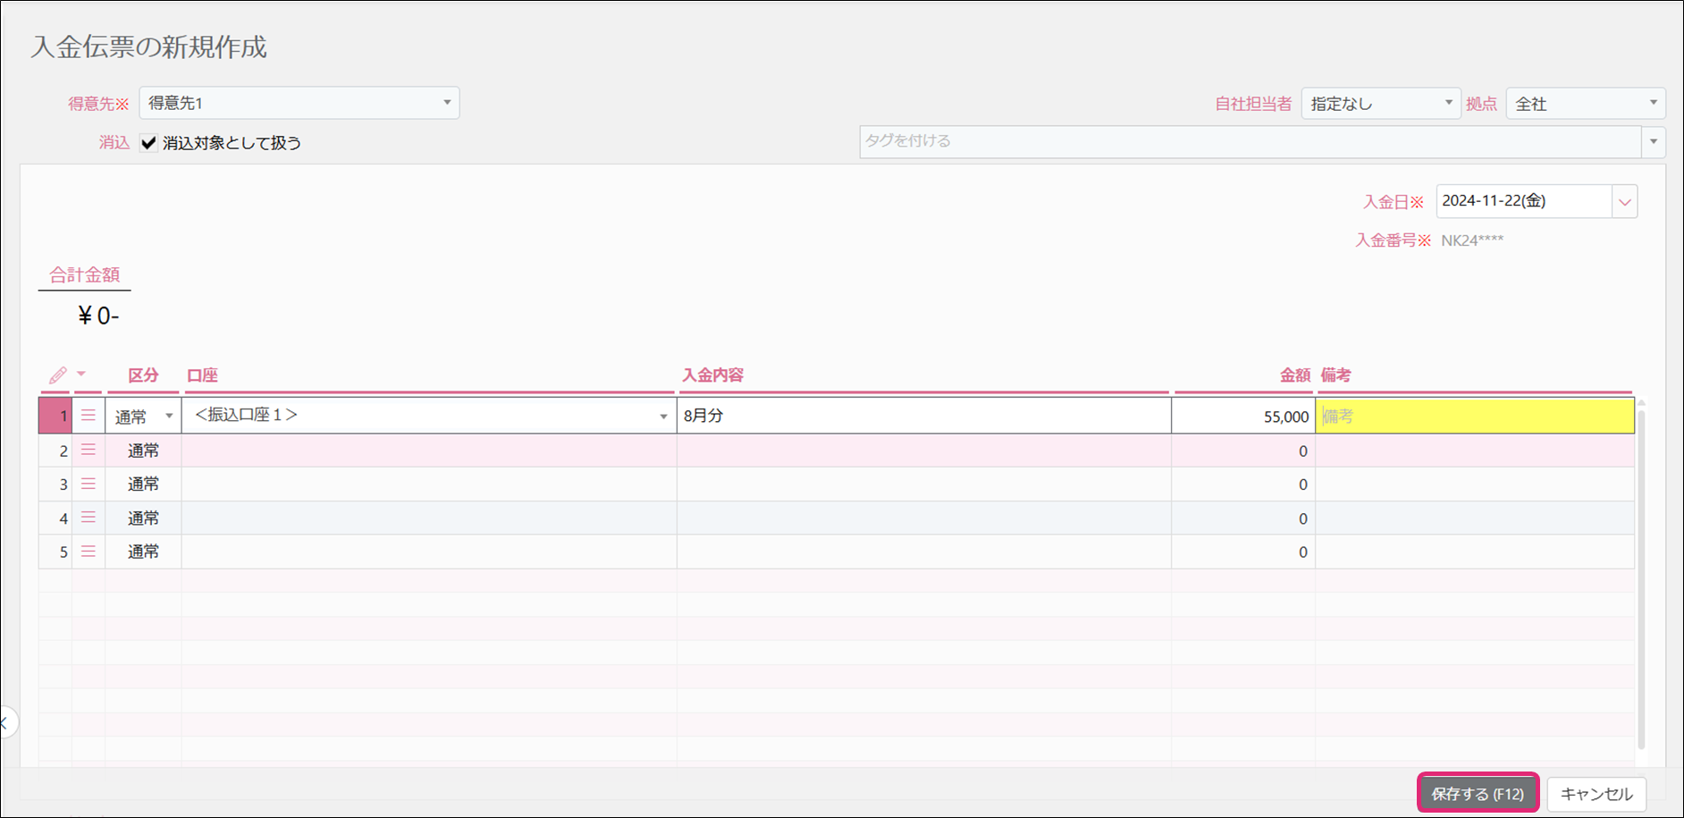Click row 3 hamburger handle icon
1684x818 pixels.
point(88,484)
